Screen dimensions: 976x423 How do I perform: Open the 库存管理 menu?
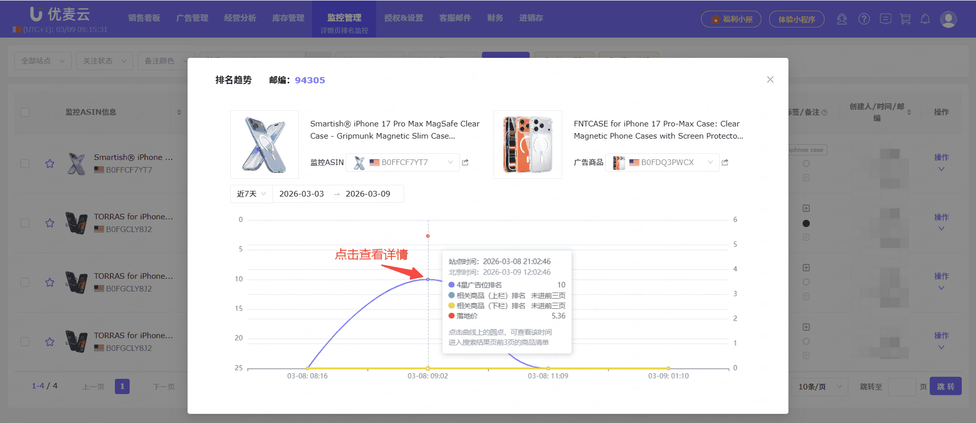pos(288,18)
